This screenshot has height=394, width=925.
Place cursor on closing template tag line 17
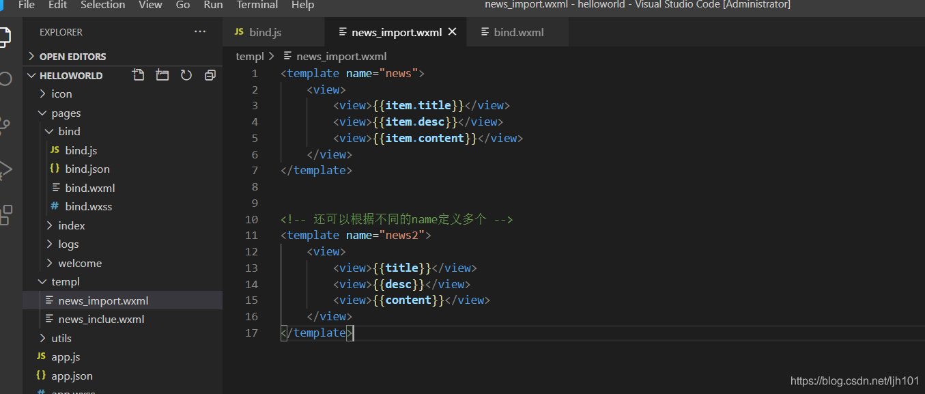[x=317, y=333]
